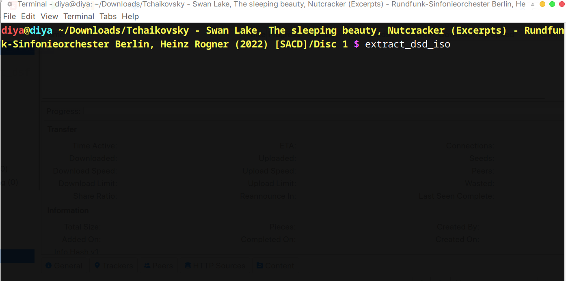
Task: Open the View menu in Terminal
Action: 50,17
